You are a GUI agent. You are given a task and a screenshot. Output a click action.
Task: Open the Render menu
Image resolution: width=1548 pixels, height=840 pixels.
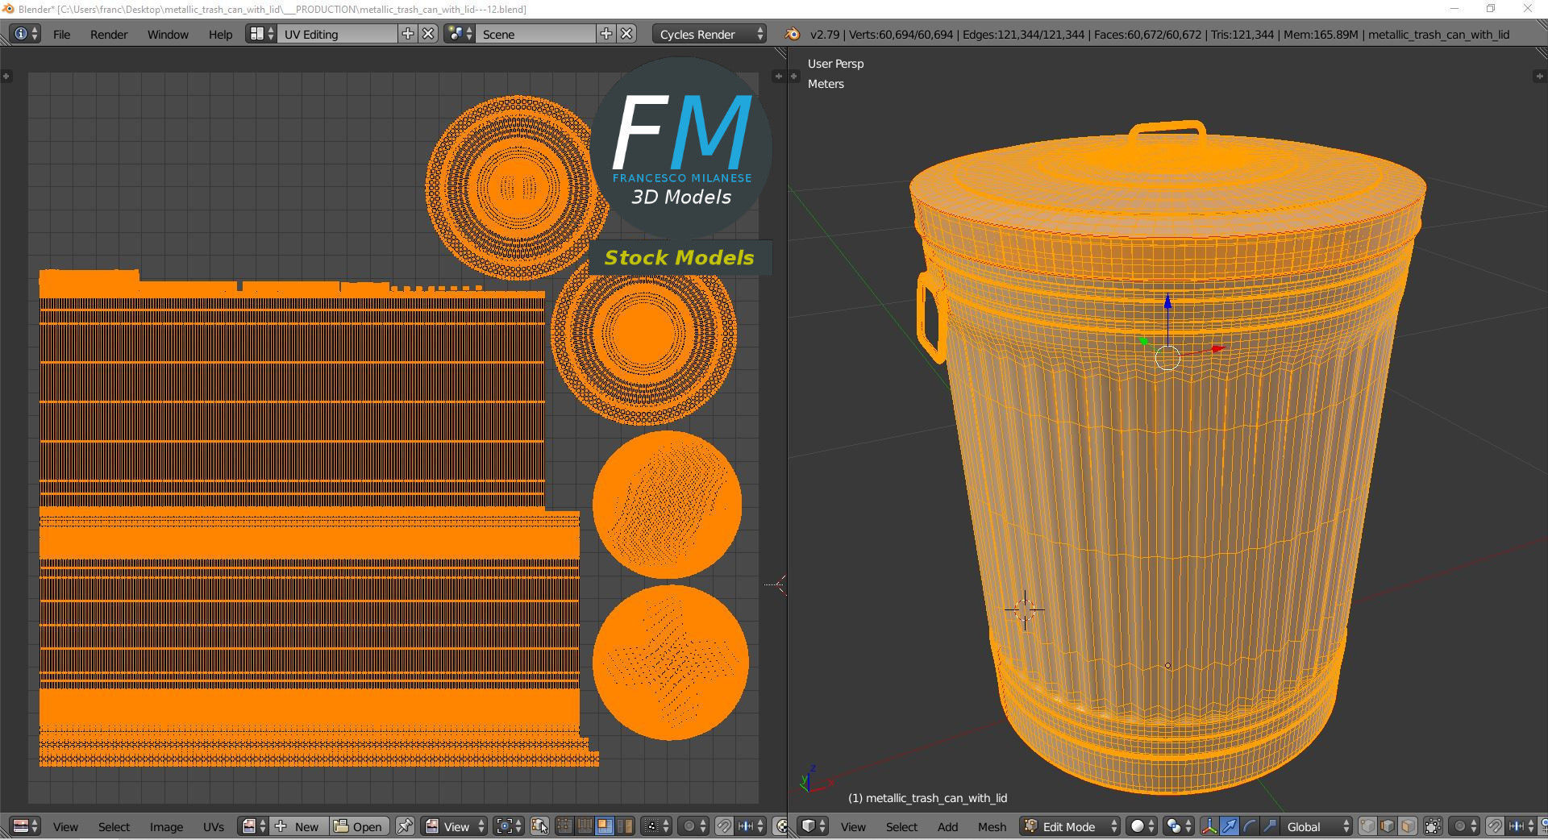coord(109,34)
